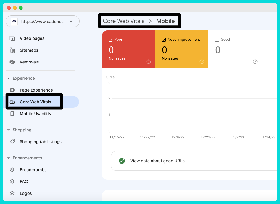Screen dimensions: 280x204
Task: Click help icon on the Poor card
Action: point(149,62)
